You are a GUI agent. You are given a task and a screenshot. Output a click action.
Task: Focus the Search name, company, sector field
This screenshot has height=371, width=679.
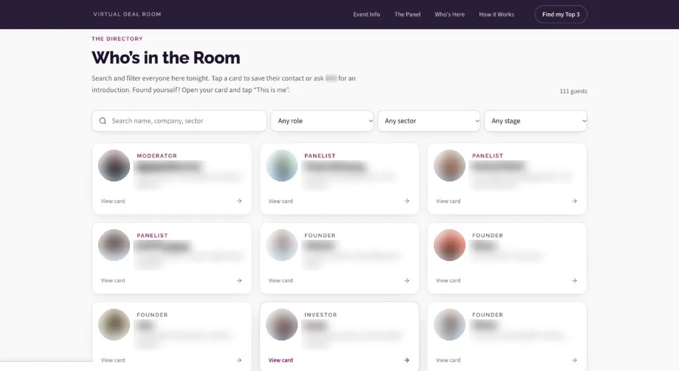pyautogui.click(x=179, y=121)
